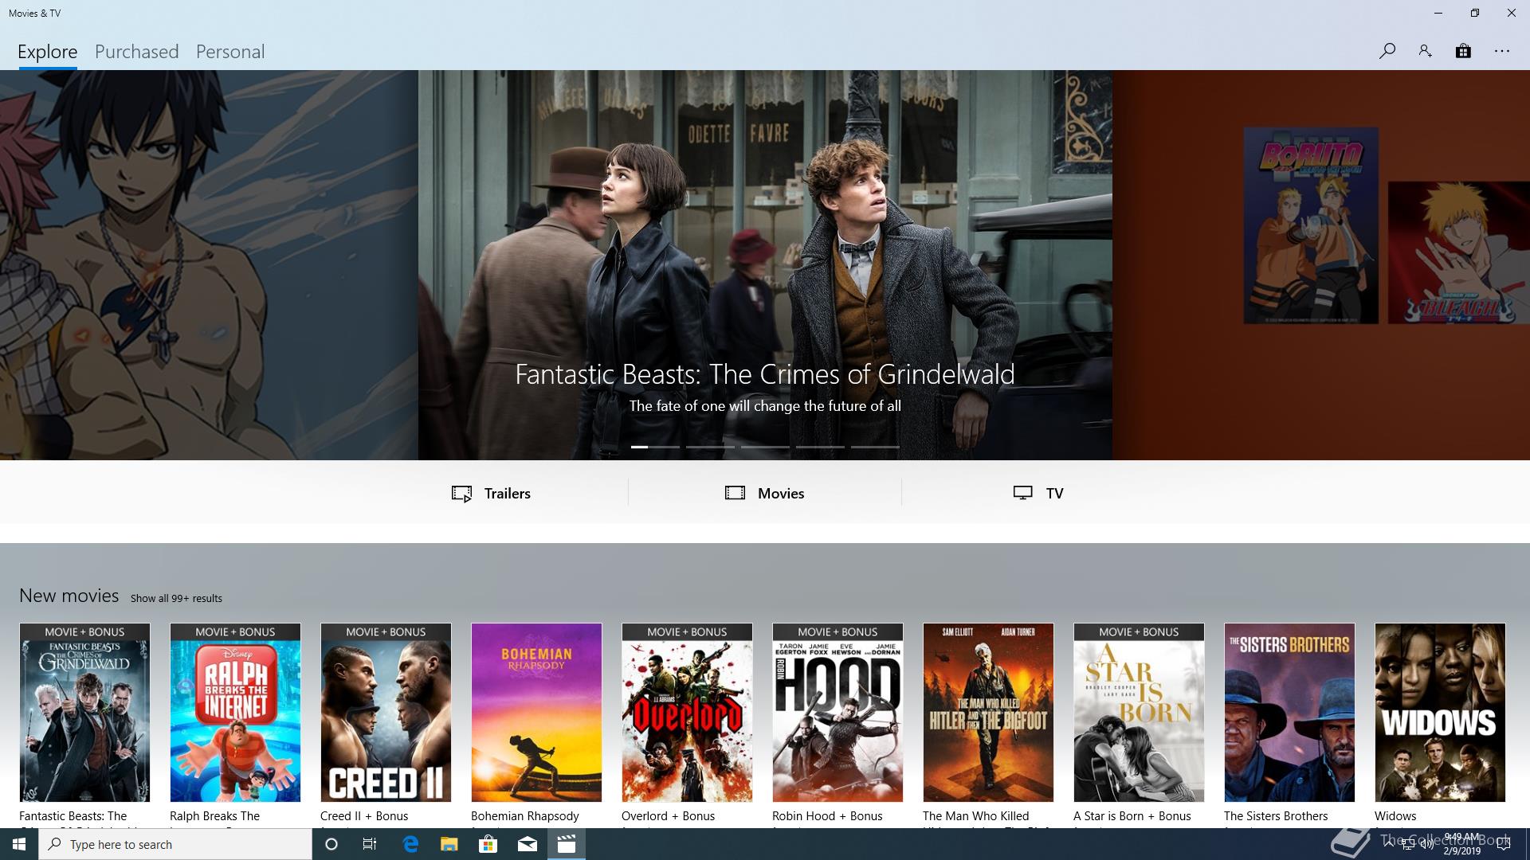Click 'Bohemian Rhapsody' title text
Viewport: 1530px width, 860px height.
click(525, 816)
